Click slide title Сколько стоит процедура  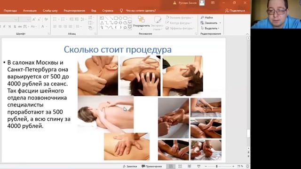[118, 49]
